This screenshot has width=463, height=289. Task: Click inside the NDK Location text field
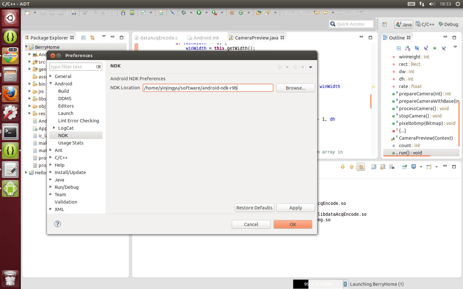[208, 88]
